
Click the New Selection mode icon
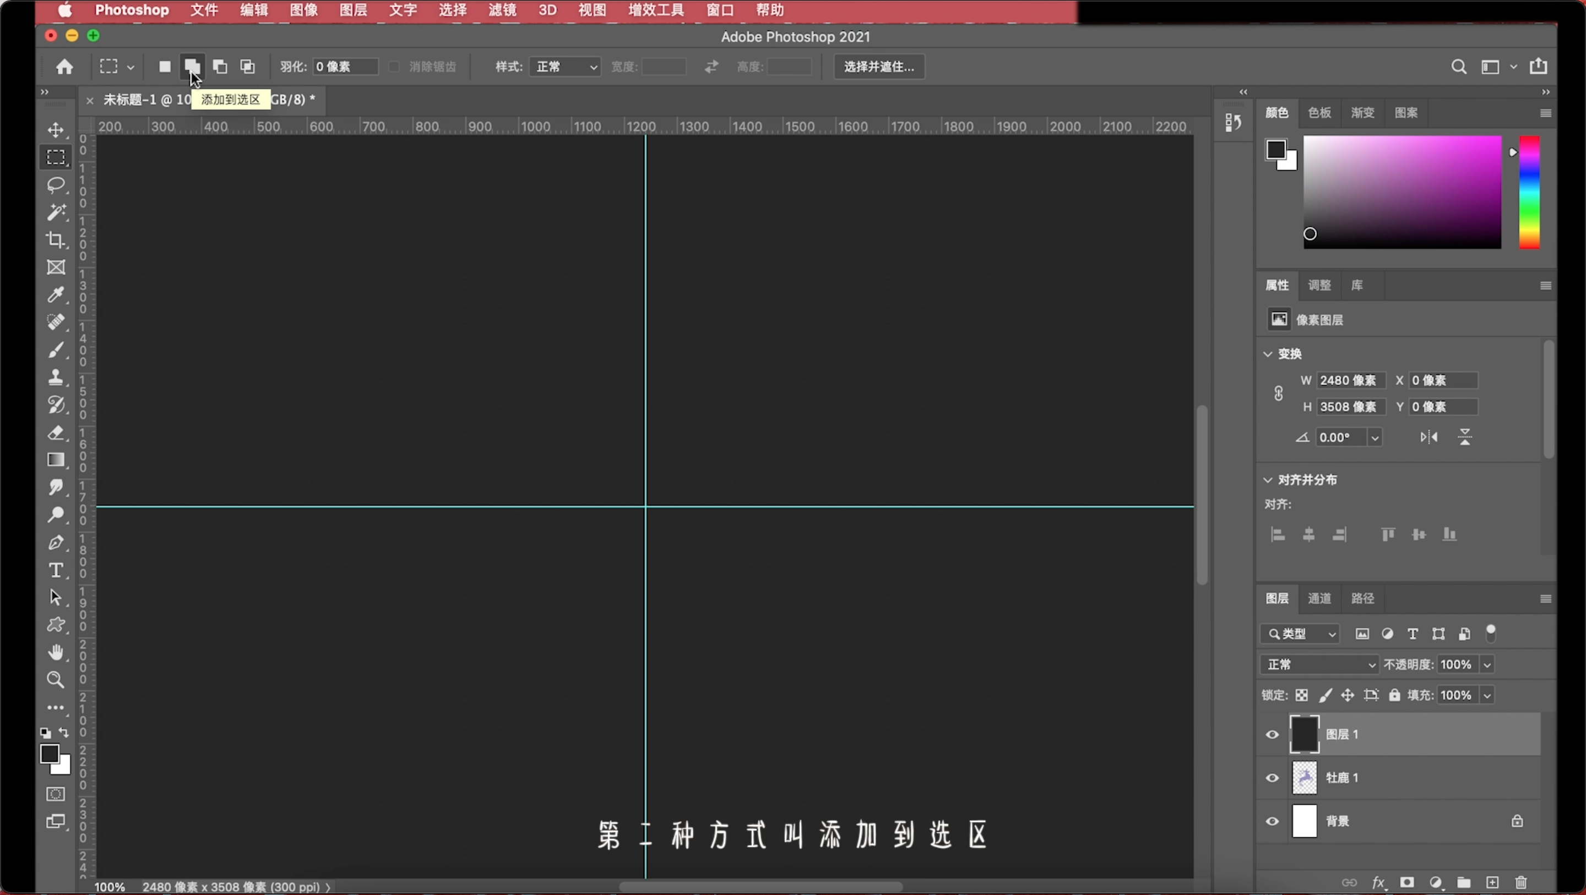click(x=165, y=67)
